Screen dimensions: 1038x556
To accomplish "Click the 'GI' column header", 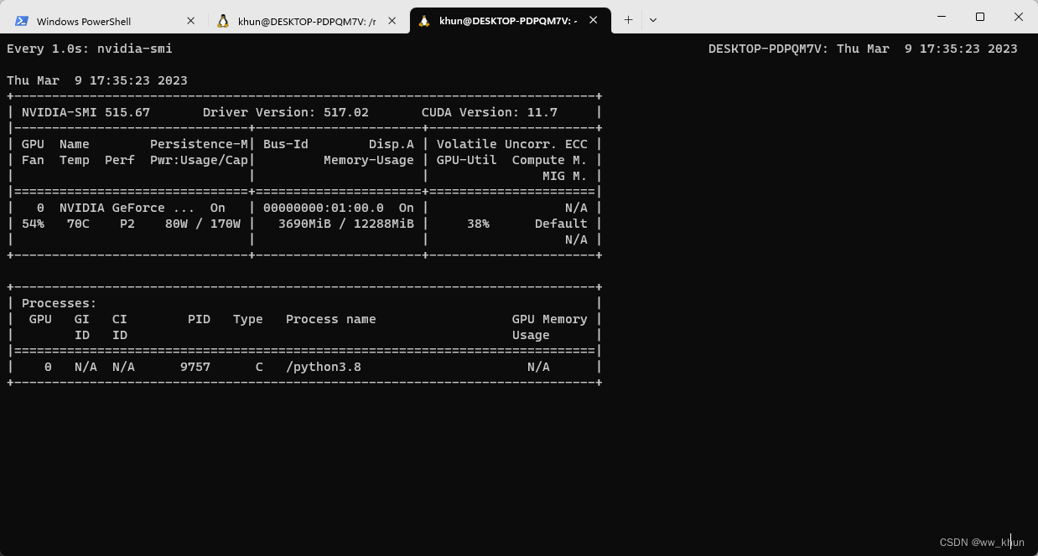I will tap(82, 319).
